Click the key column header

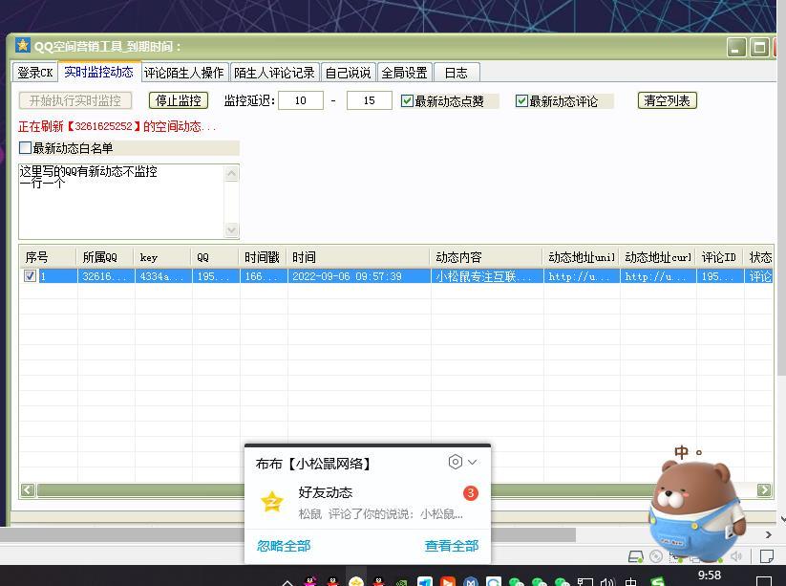tap(163, 257)
